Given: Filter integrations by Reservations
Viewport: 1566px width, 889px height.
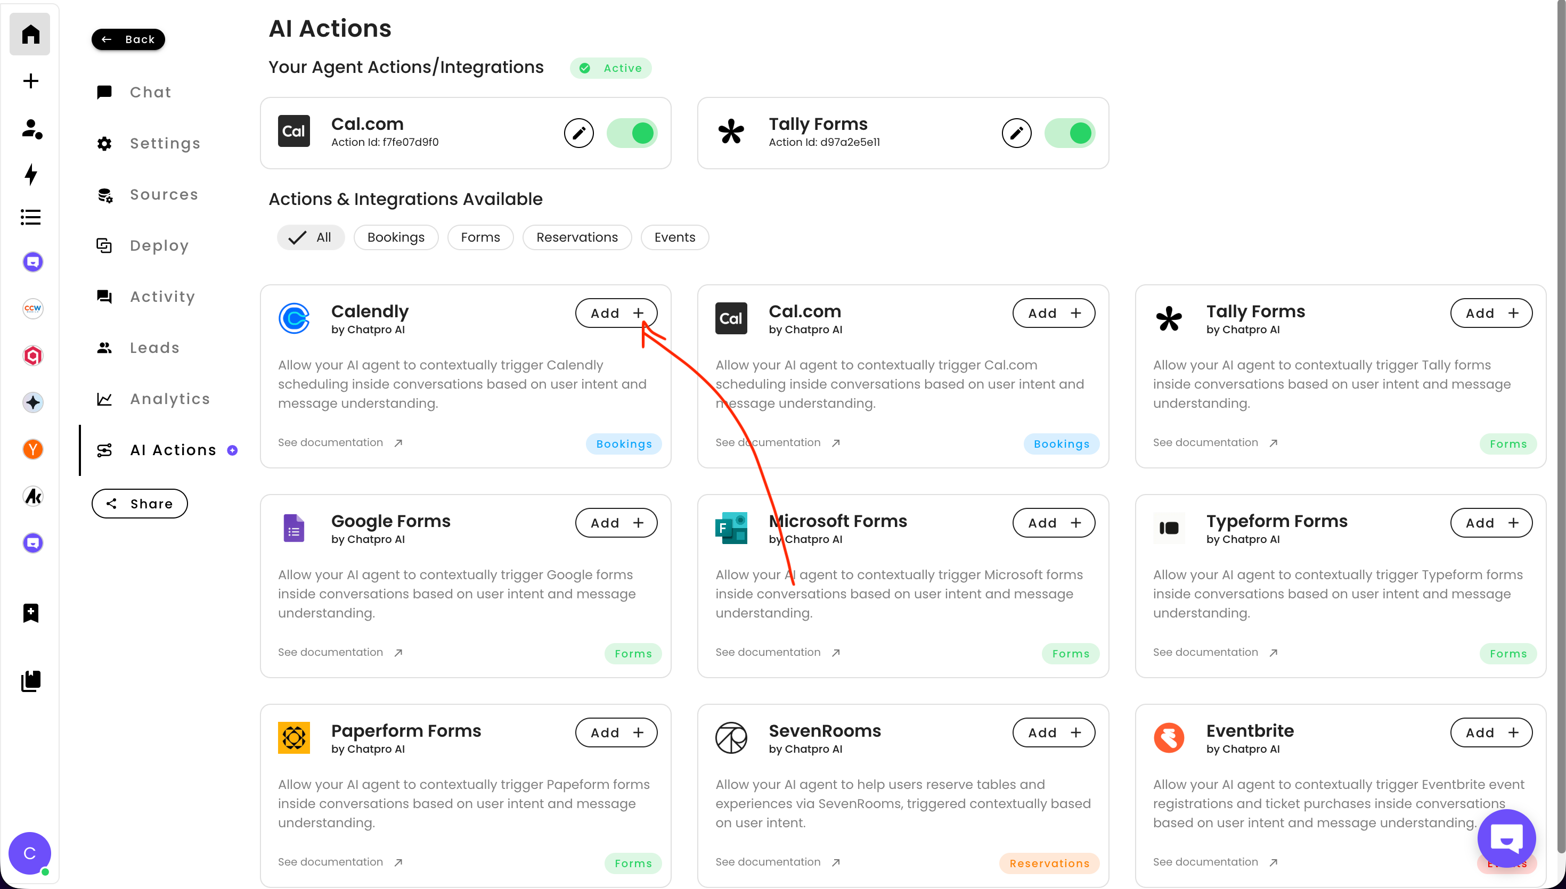Looking at the screenshot, I should (576, 237).
